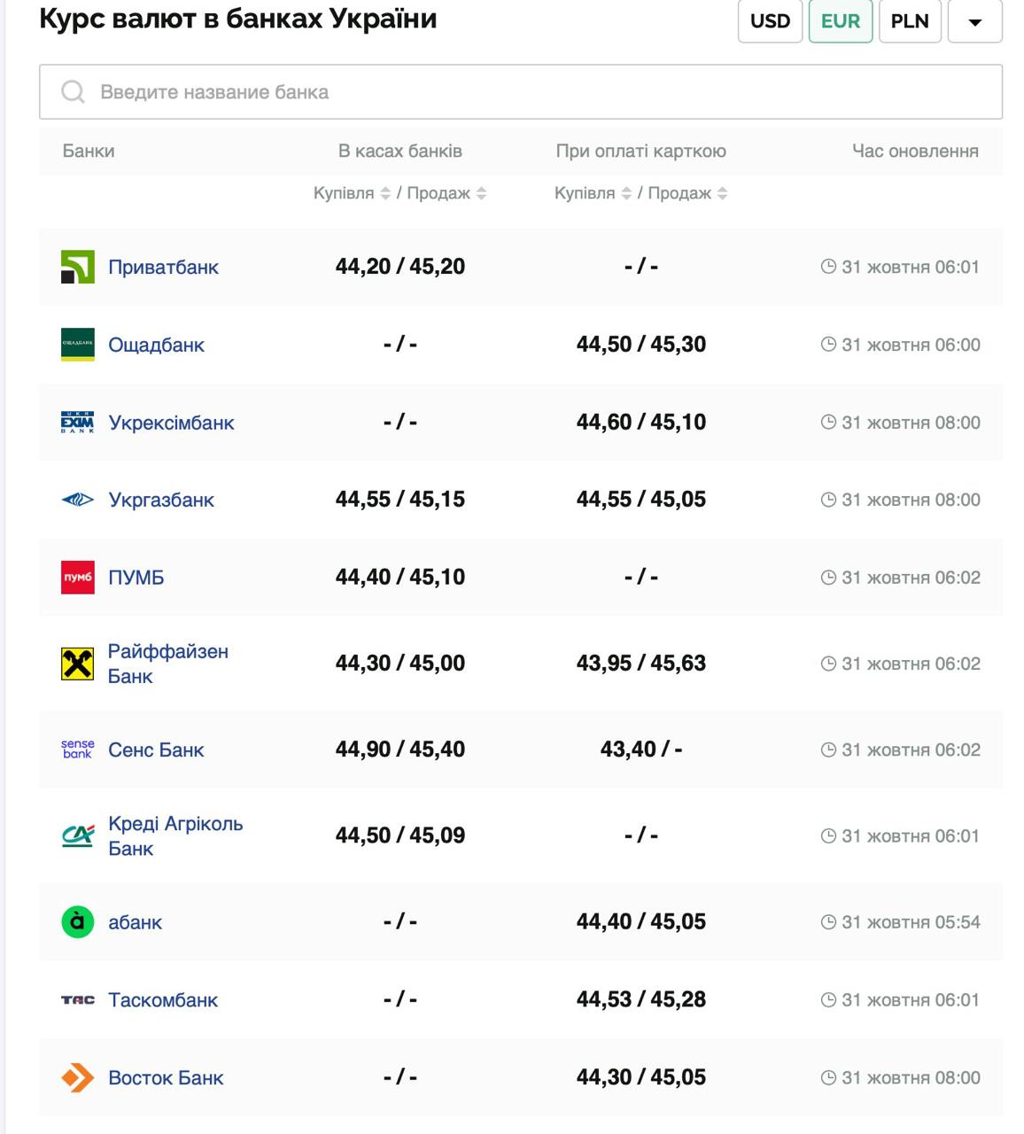Click the Ukreximbank EXIM logo

[x=77, y=423]
